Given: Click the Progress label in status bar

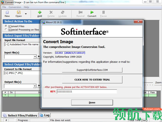Looking at the screenshot, I should click(23, 120).
